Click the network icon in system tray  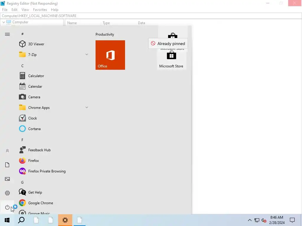tap(257, 220)
